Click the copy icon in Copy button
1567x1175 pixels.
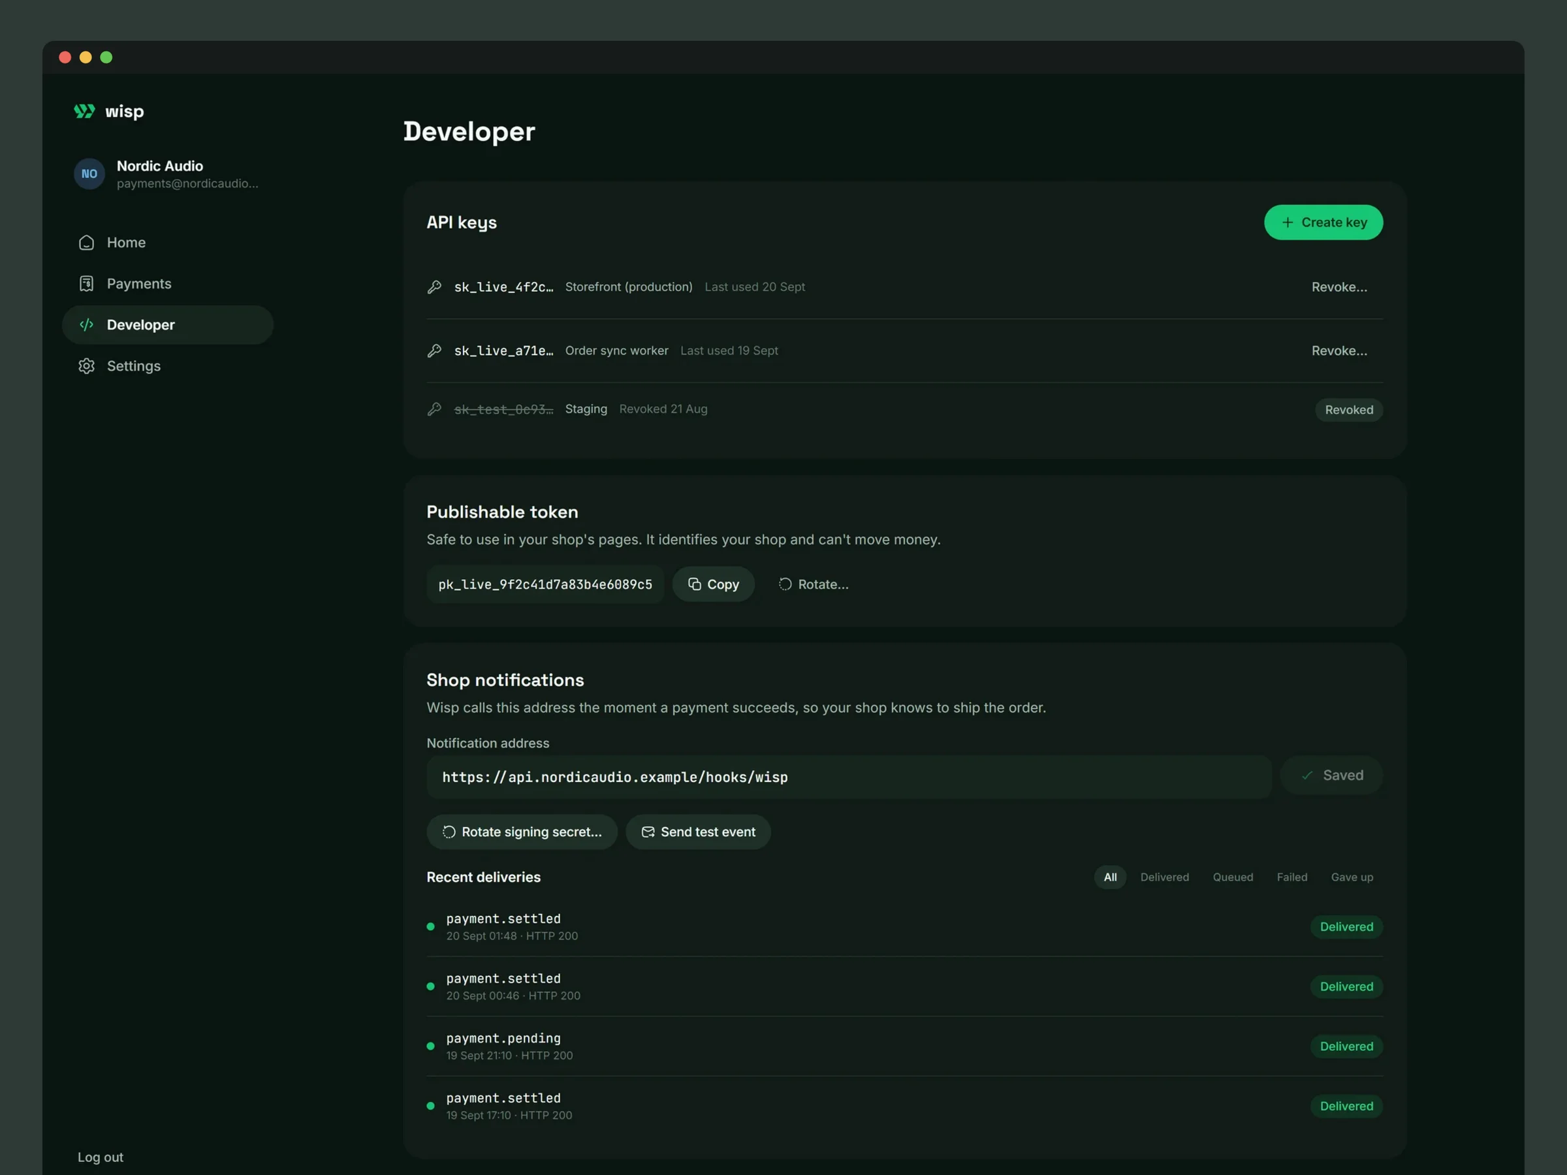point(694,584)
